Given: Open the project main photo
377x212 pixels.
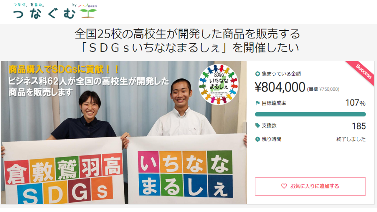Looking at the screenshot, I should coord(124,132).
